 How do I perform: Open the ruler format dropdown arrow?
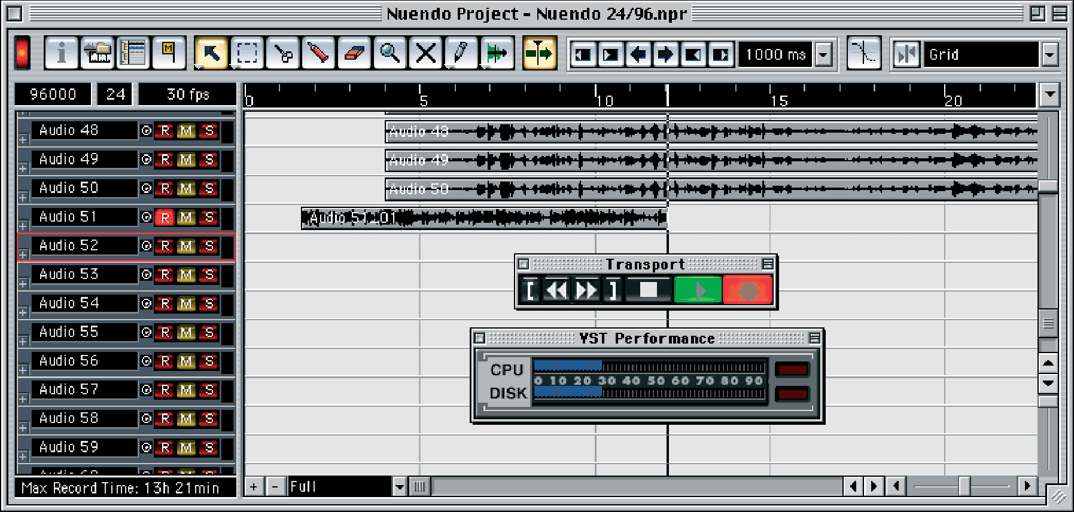tap(1049, 94)
